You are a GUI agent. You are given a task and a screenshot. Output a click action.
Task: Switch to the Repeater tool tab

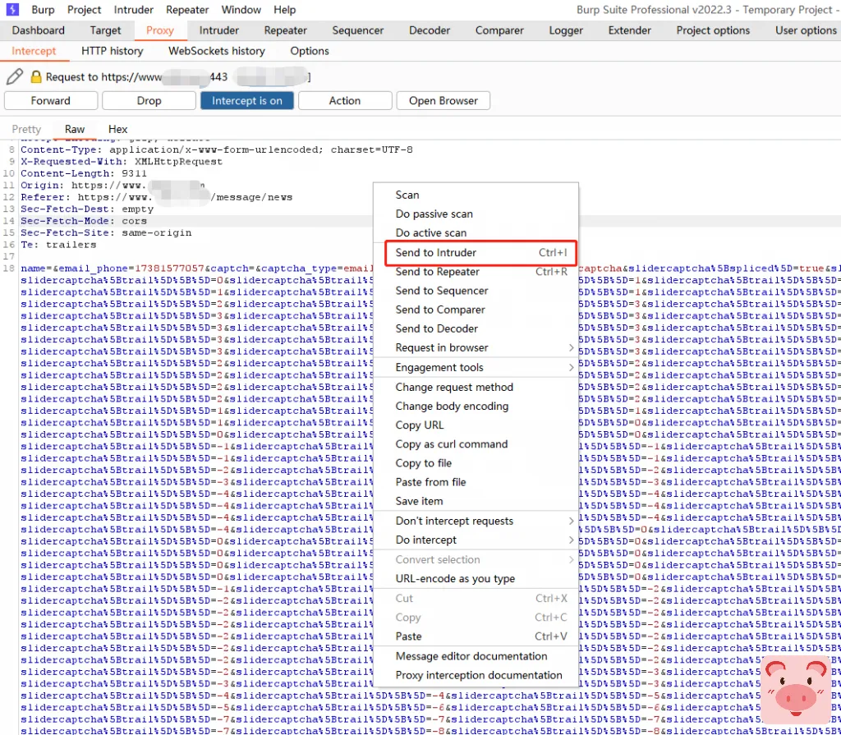[285, 30]
